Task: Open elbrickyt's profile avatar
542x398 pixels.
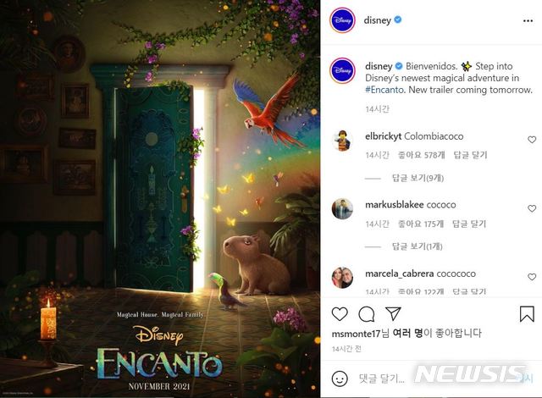Action: click(x=342, y=141)
